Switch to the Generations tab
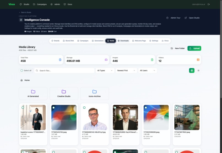222x153 pixels. (98, 41)
